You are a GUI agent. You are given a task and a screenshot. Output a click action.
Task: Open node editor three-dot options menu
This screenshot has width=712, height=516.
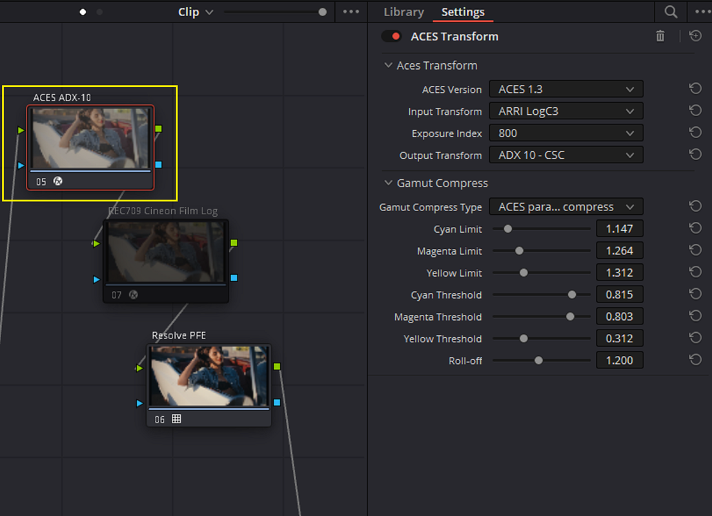351,12
